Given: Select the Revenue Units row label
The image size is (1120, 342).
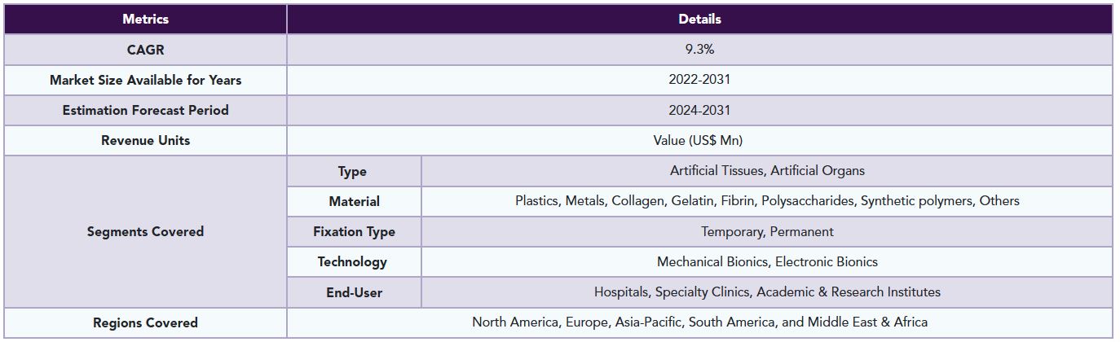Looking at the screenshot, I should pos(145,140).
